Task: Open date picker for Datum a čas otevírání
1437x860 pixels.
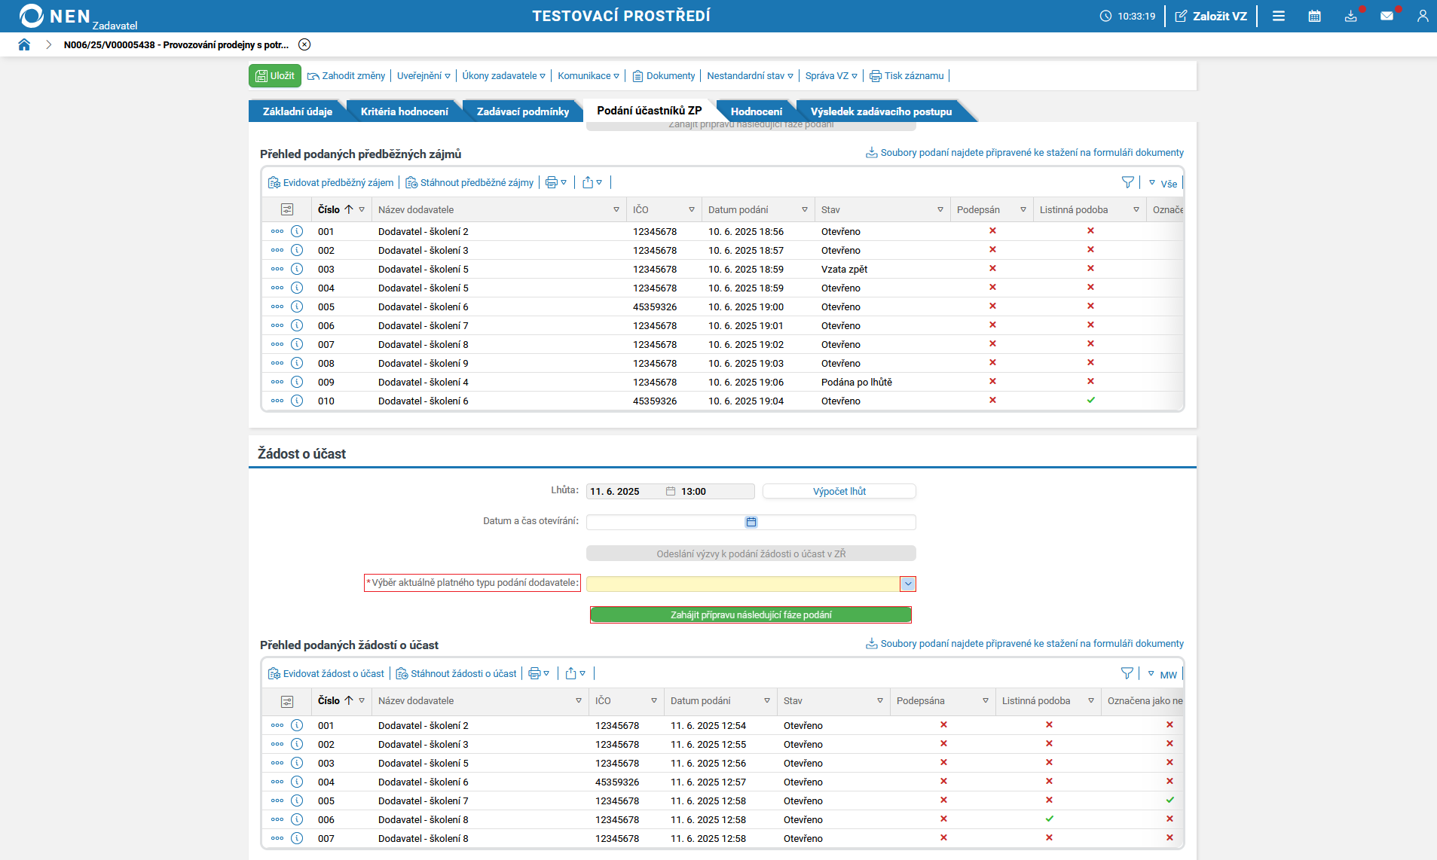Action: (751, 522)
